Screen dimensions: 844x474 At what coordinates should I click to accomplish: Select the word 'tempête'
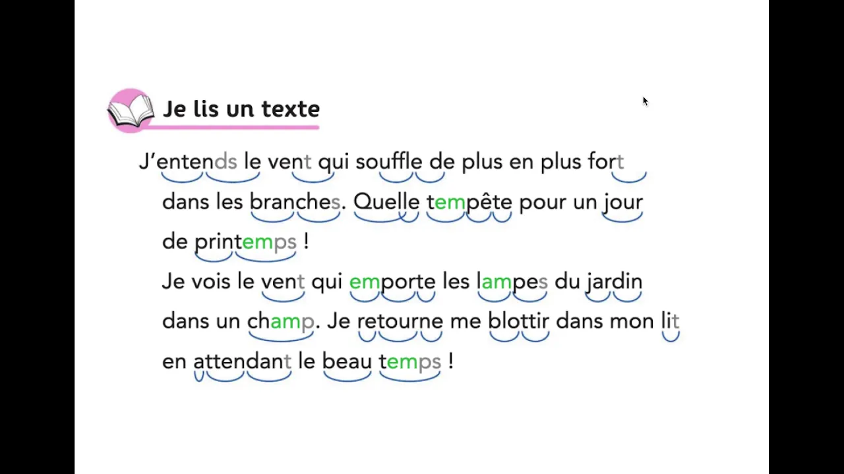(x=469, y=201)
